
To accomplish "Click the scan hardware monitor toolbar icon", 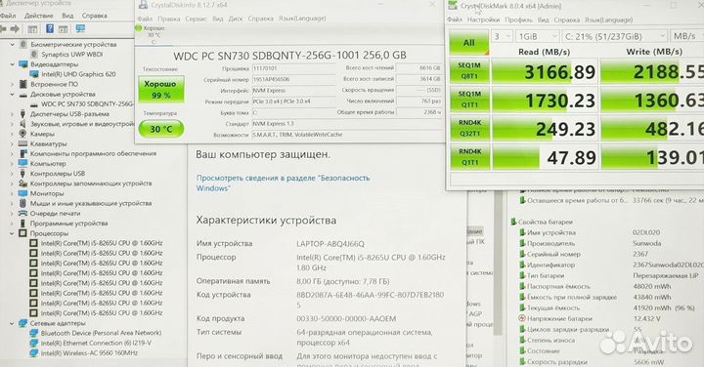I will point(80,28).
